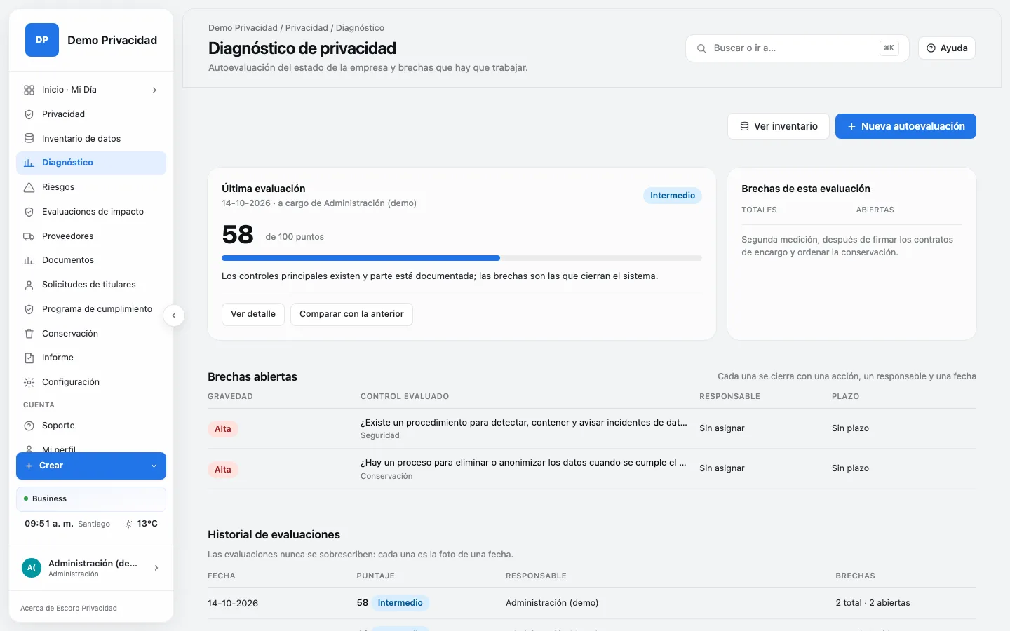Open Diagnóstico in the sidebar
This screenshot has width=1010, height=631.
click(91, 163)
